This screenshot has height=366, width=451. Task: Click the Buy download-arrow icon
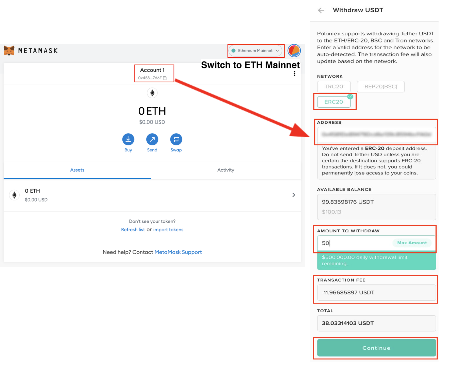click(x=128, y=139)
